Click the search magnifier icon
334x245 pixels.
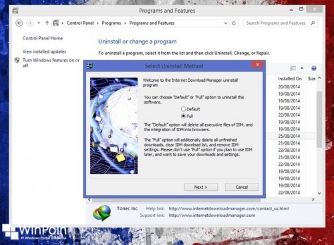[313, 23]
